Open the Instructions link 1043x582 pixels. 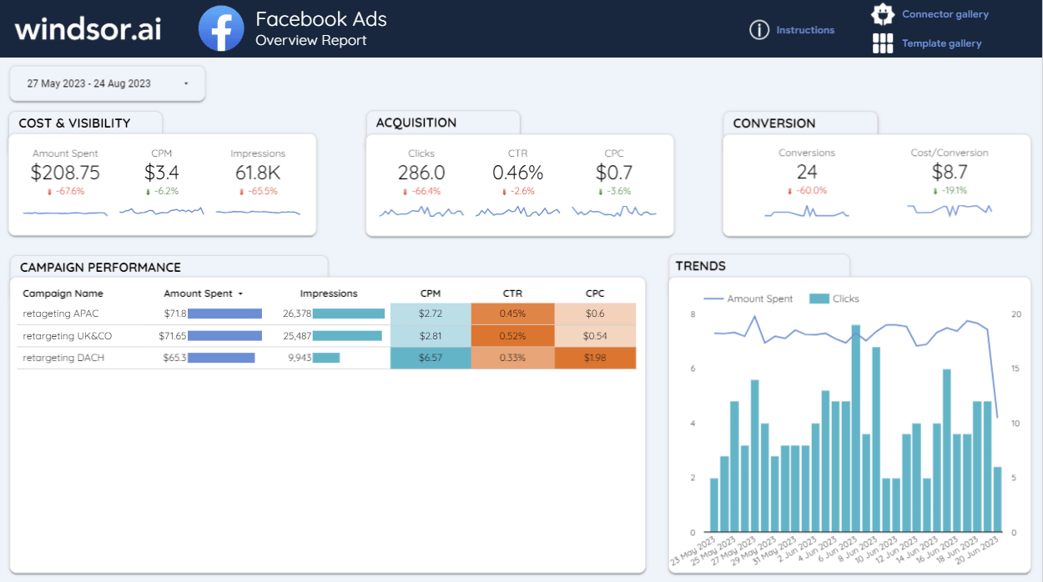(x=804, y=29)
